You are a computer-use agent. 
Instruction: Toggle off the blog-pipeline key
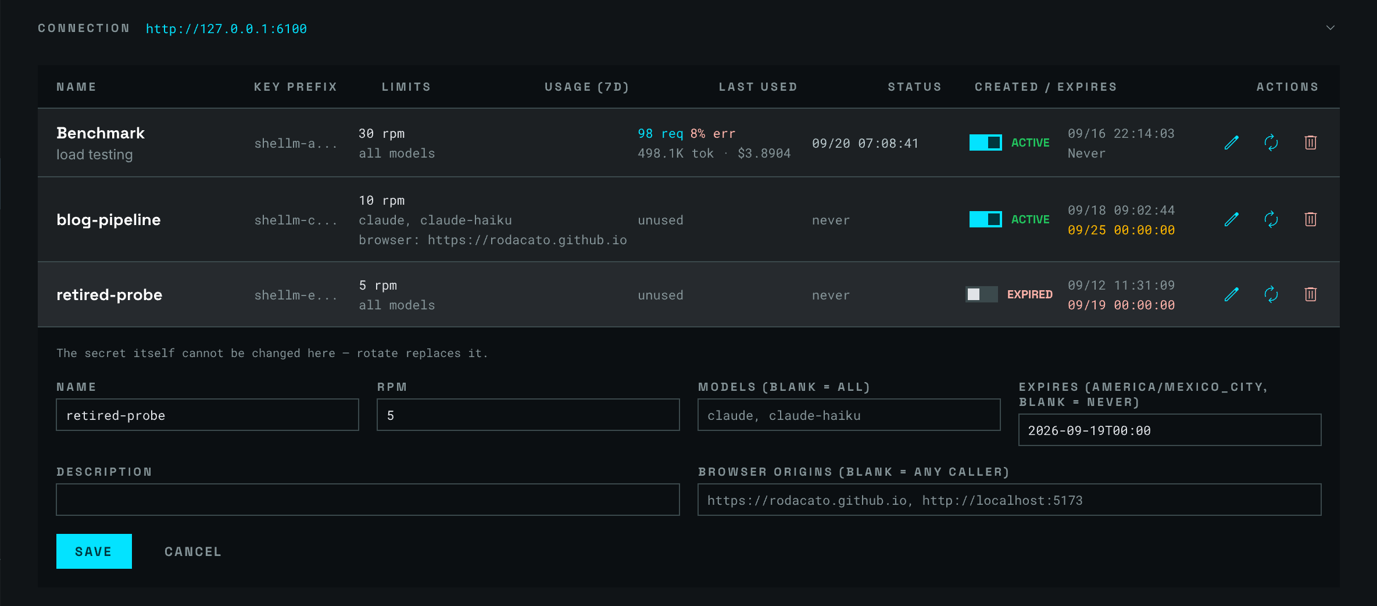pos(985,219)
